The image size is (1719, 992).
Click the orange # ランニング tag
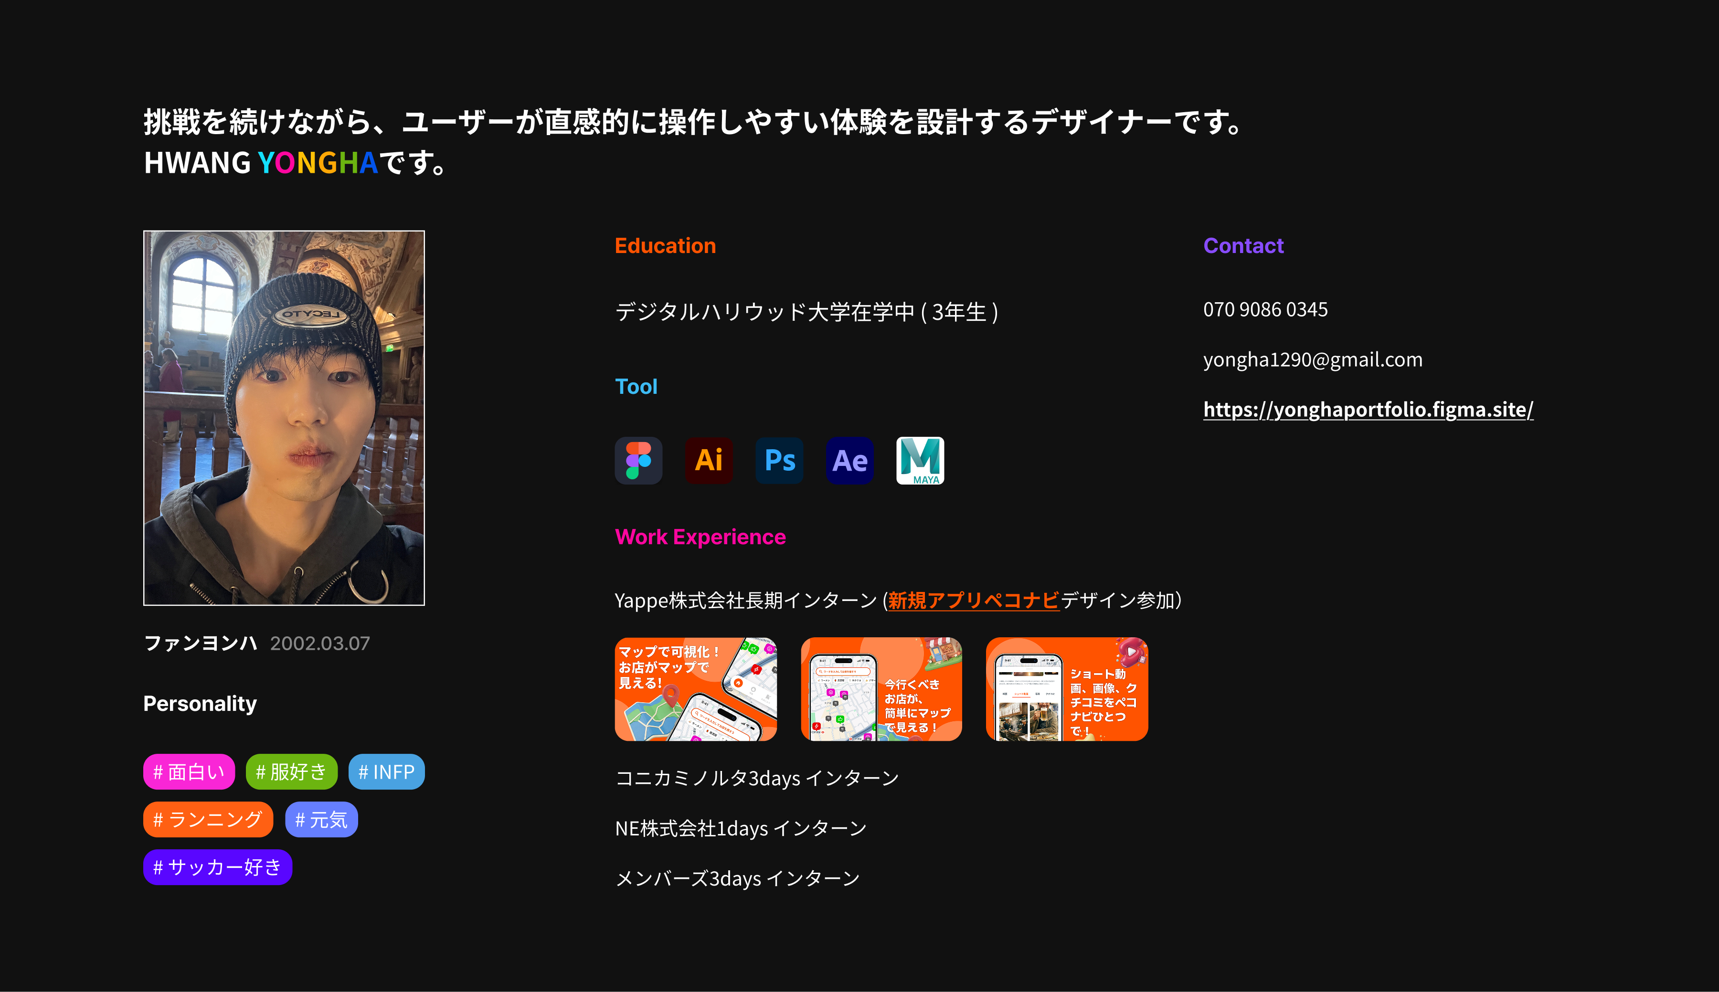(x=208, y=820)
